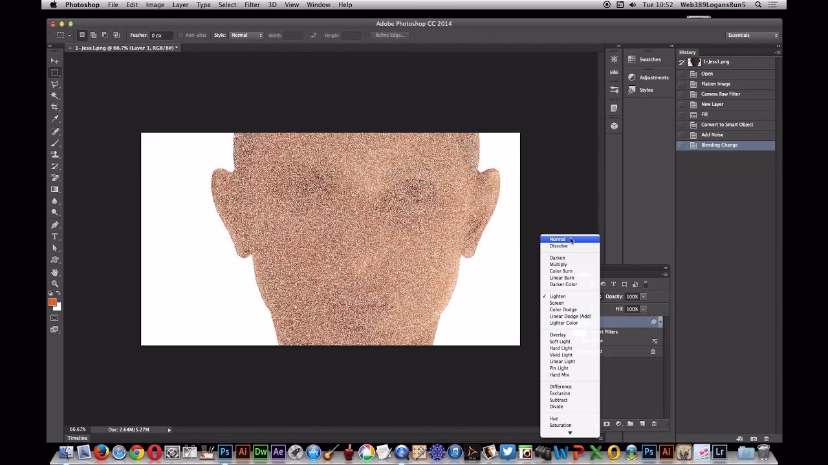828x465 pixels.
Task: Click the orange foreground color swatch
Action: (54, 301)
